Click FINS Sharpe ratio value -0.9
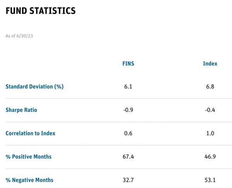This screenshot has height=188, width=232. click(128, 110)
